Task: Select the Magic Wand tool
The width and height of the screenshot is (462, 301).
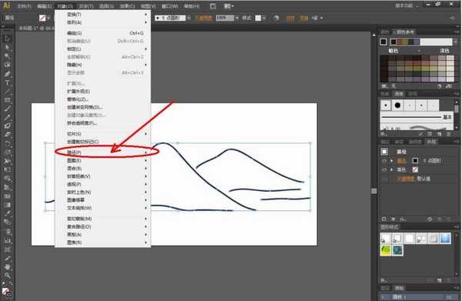Action: pyautogui.click(x=8, y=56)
